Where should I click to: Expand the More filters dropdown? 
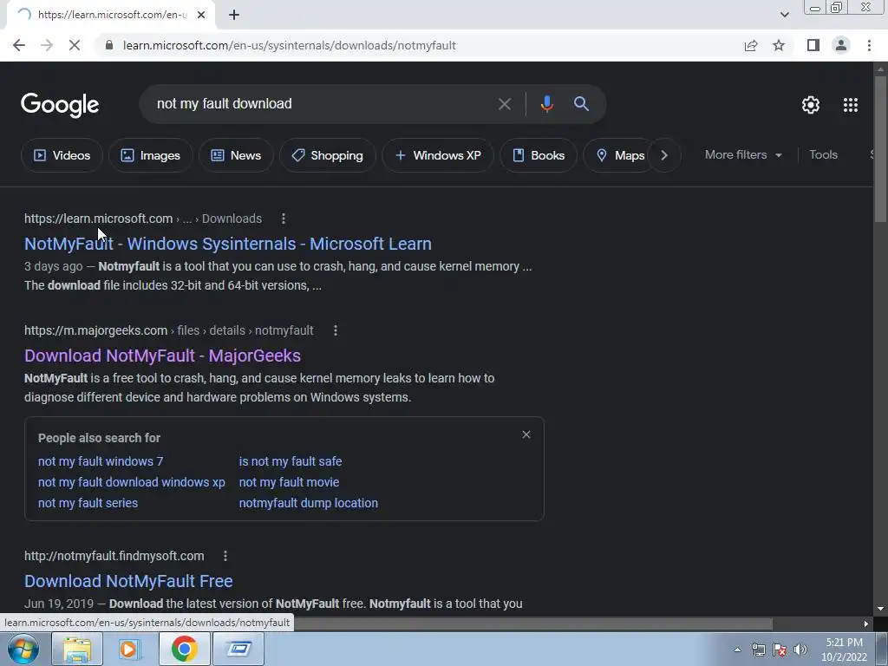[743, 154]
